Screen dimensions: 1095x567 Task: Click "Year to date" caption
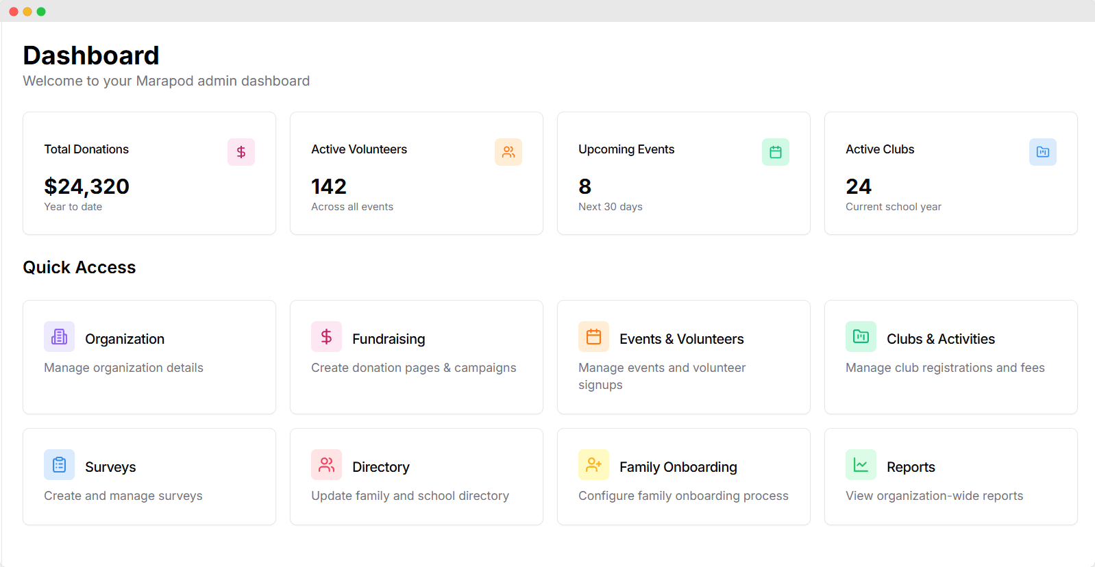pyautogui.click(x=73, y=207)
